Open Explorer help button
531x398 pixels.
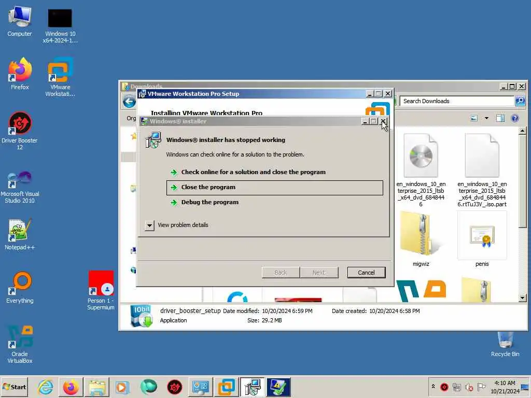pos(515,118)
